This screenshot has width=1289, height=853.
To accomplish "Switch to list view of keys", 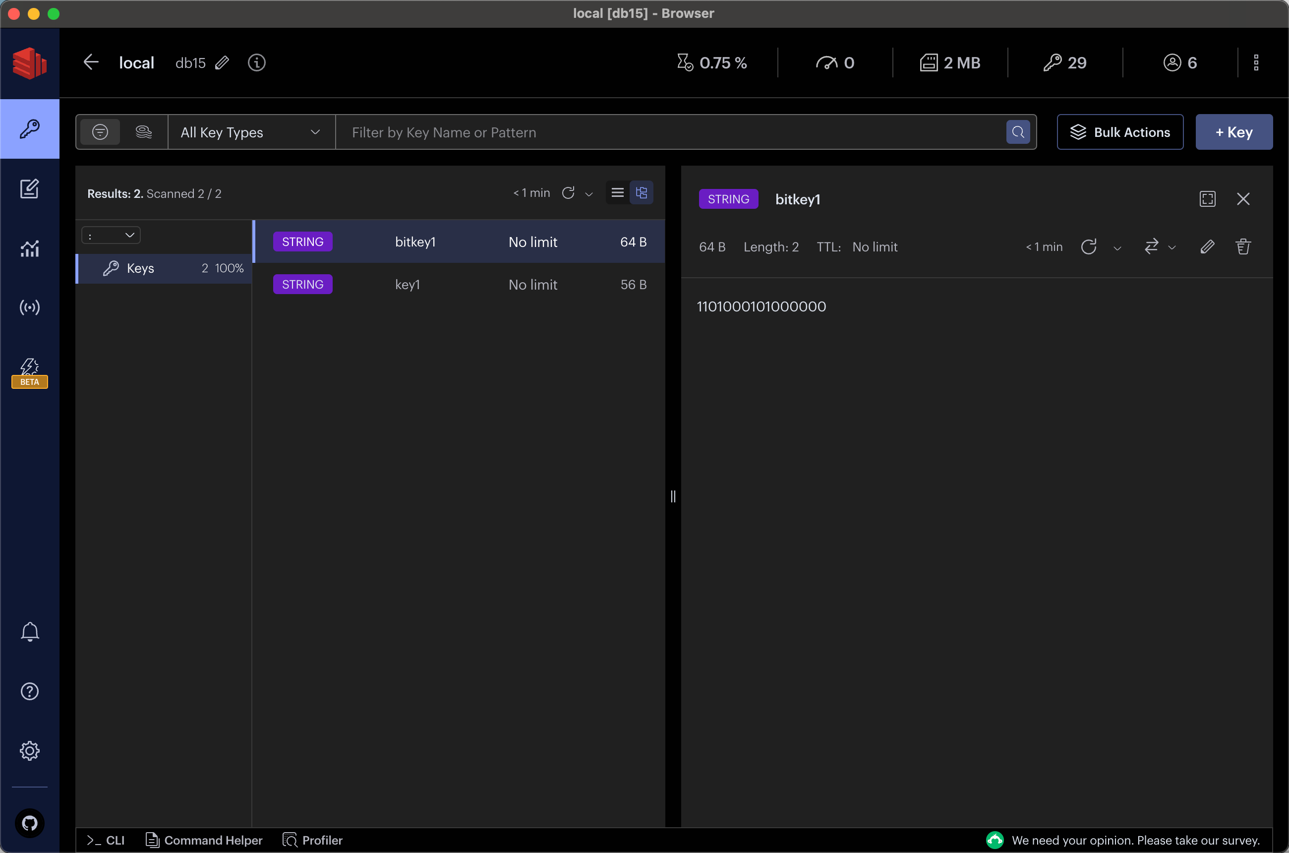I will point(617,192).
